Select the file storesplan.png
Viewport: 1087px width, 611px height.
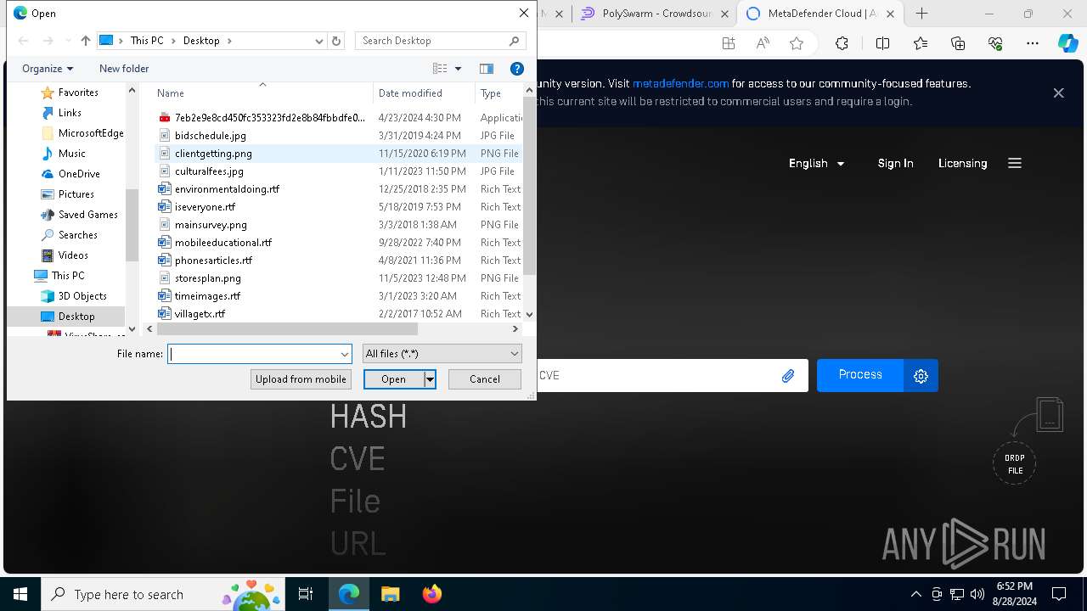point(208,278)
